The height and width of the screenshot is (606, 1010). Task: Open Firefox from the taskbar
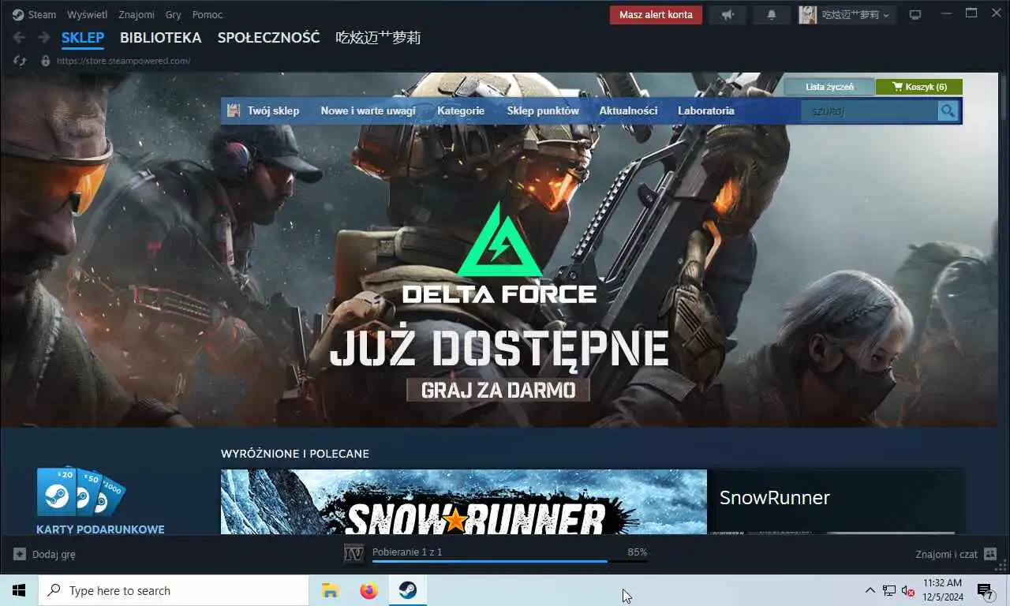[368, 590]
